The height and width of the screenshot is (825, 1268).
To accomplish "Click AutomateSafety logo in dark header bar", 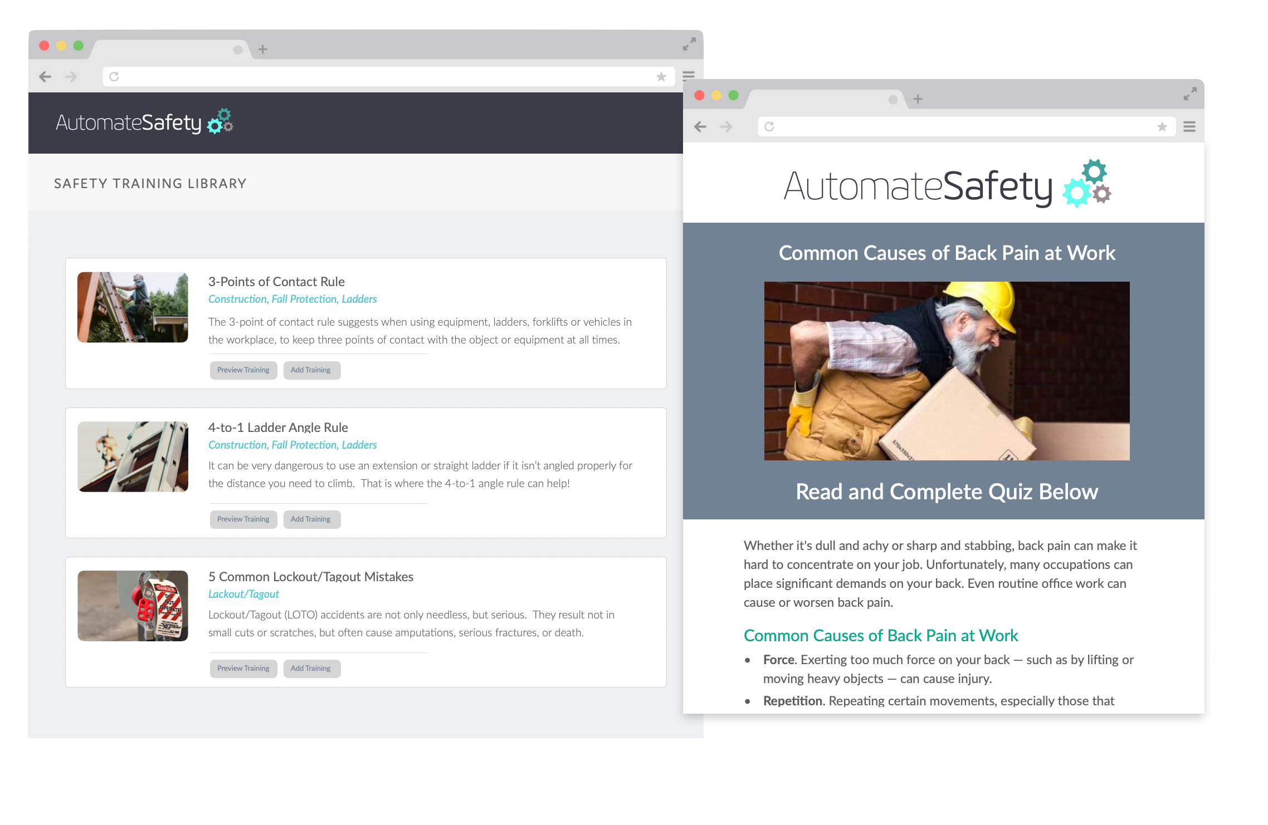I will (x=144, y=122).
